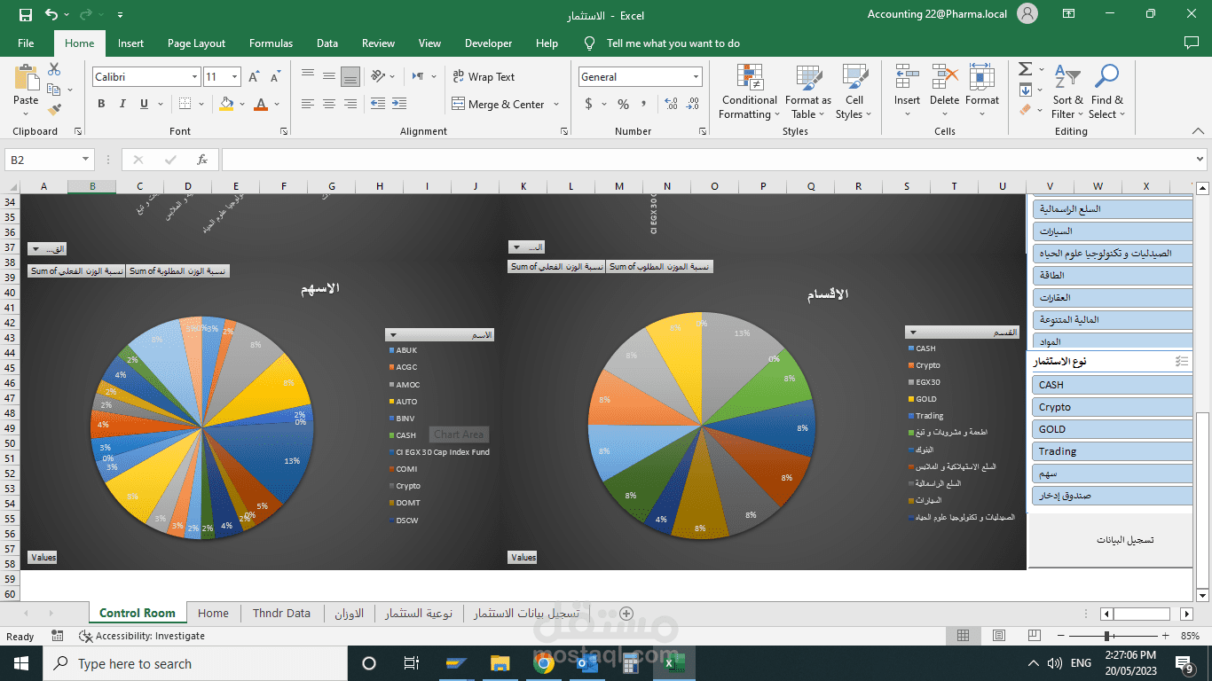Switch to the Insert ribbon tab

(x=130, y=43)
